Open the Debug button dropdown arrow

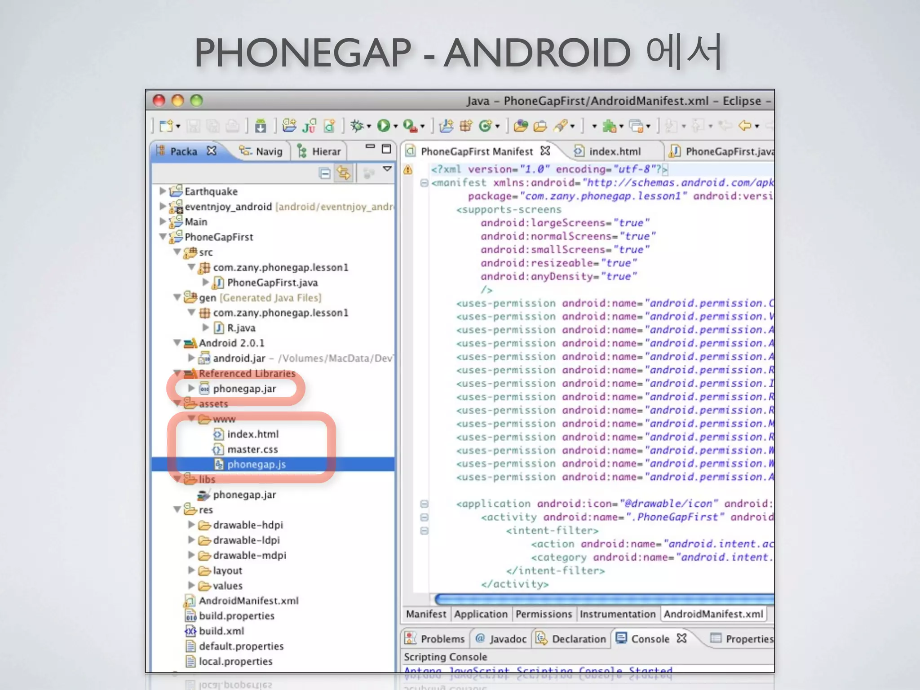coord(369,127)
